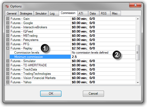Click the scrollbar down arrow
Image resolution: width=147 pixels, height=107 pixels.
coord(138,83)
